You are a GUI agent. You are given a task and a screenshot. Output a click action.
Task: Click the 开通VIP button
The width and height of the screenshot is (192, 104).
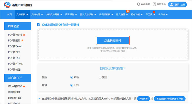point(143,99)
